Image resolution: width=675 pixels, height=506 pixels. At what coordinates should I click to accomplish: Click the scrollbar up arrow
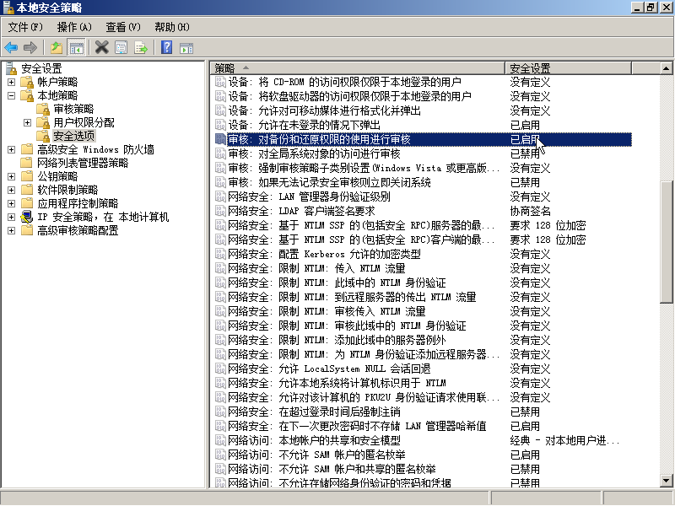(x=667, y=68)
